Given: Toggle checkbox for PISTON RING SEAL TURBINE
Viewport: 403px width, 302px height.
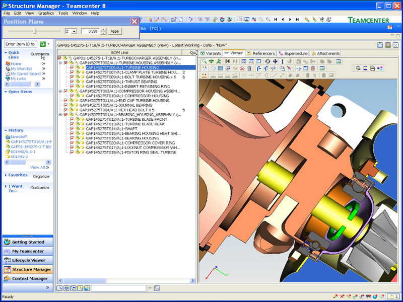Looking at the screenshot, I should tap(72, 153).
